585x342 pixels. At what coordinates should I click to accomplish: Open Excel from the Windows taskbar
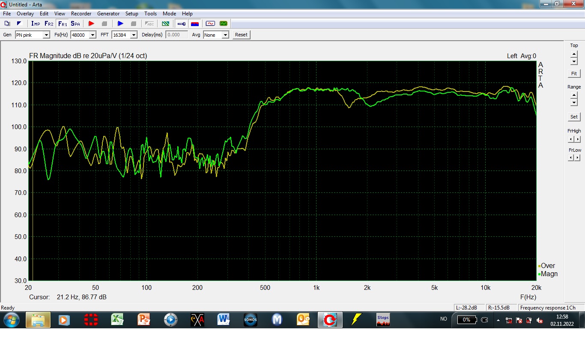pyautogui.click(x=117, y=319)
